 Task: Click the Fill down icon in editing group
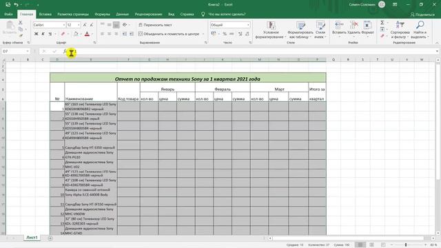(382, 29)
